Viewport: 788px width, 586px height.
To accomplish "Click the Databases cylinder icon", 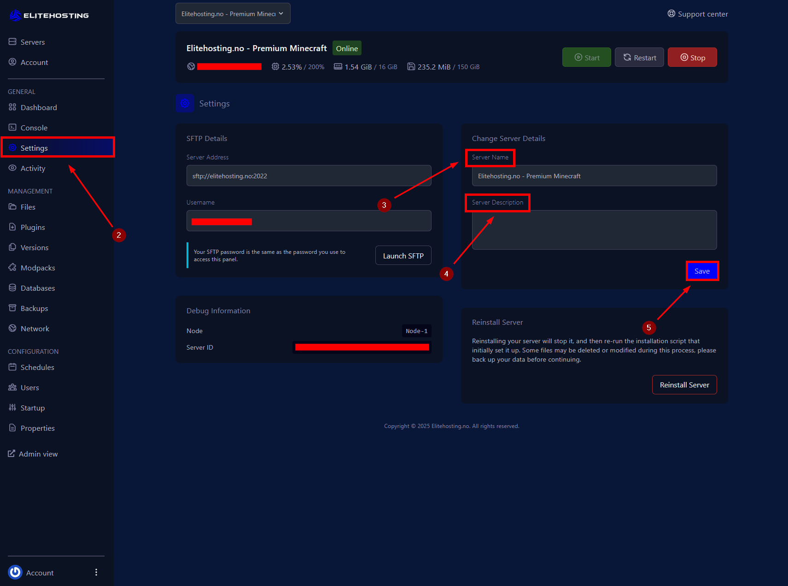I will click(x=12, y=288).
